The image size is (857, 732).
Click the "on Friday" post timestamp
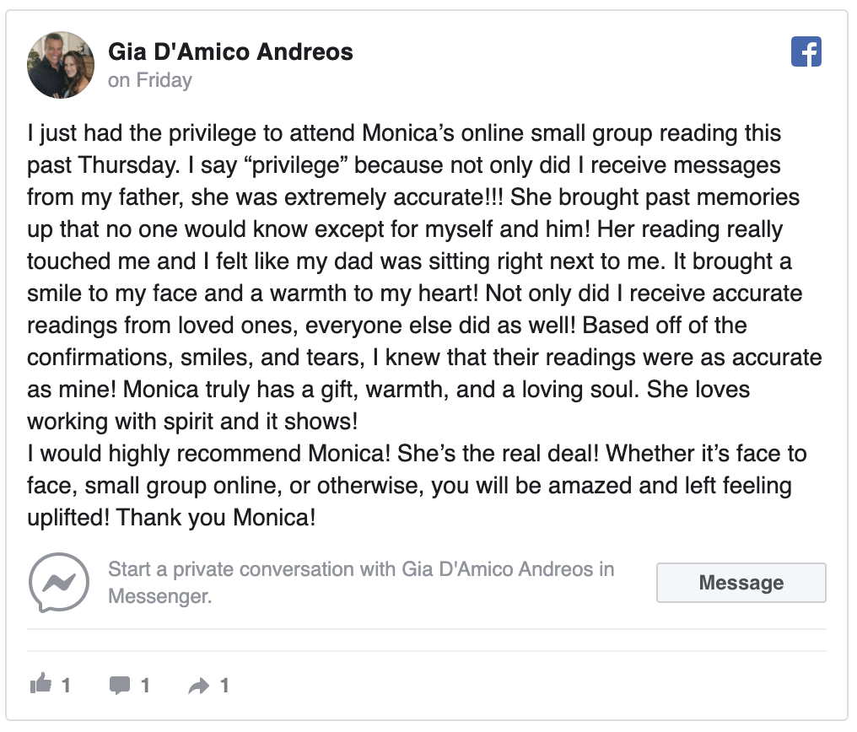(150, 81)
